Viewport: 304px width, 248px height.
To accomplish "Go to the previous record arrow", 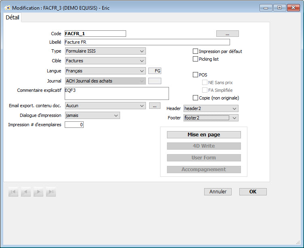I will 26,192.
